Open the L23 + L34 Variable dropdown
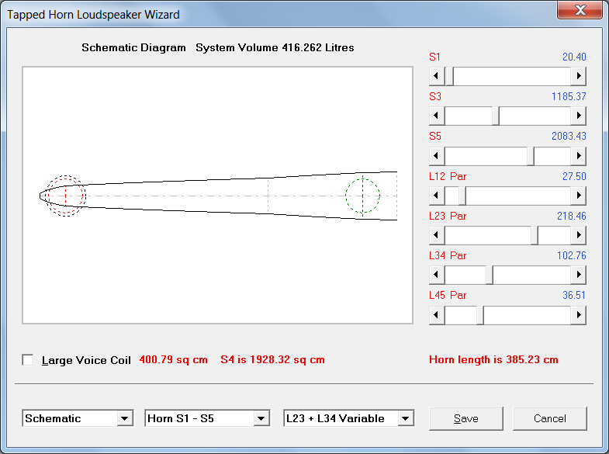The height and width of the screenshot is (454, 609). (x=349, y=418)
